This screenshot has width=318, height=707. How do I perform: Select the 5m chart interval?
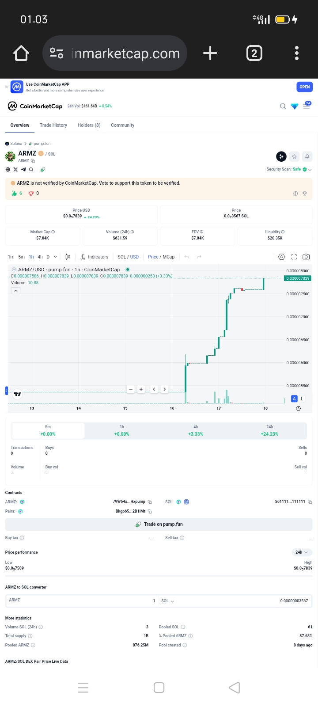coord(21,257)
